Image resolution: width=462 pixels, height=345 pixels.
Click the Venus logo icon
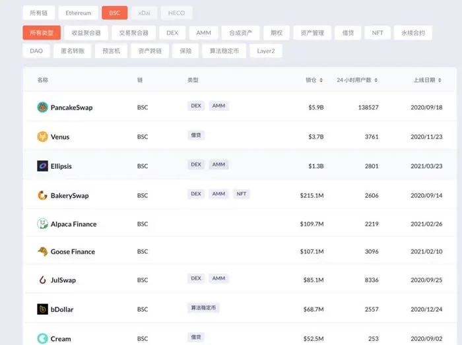click(42, 137)
